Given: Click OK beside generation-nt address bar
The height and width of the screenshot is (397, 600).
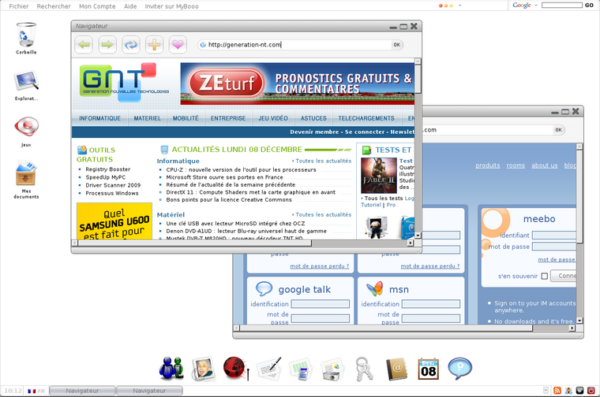Looking at the screenshot, I should coord(397,45).
